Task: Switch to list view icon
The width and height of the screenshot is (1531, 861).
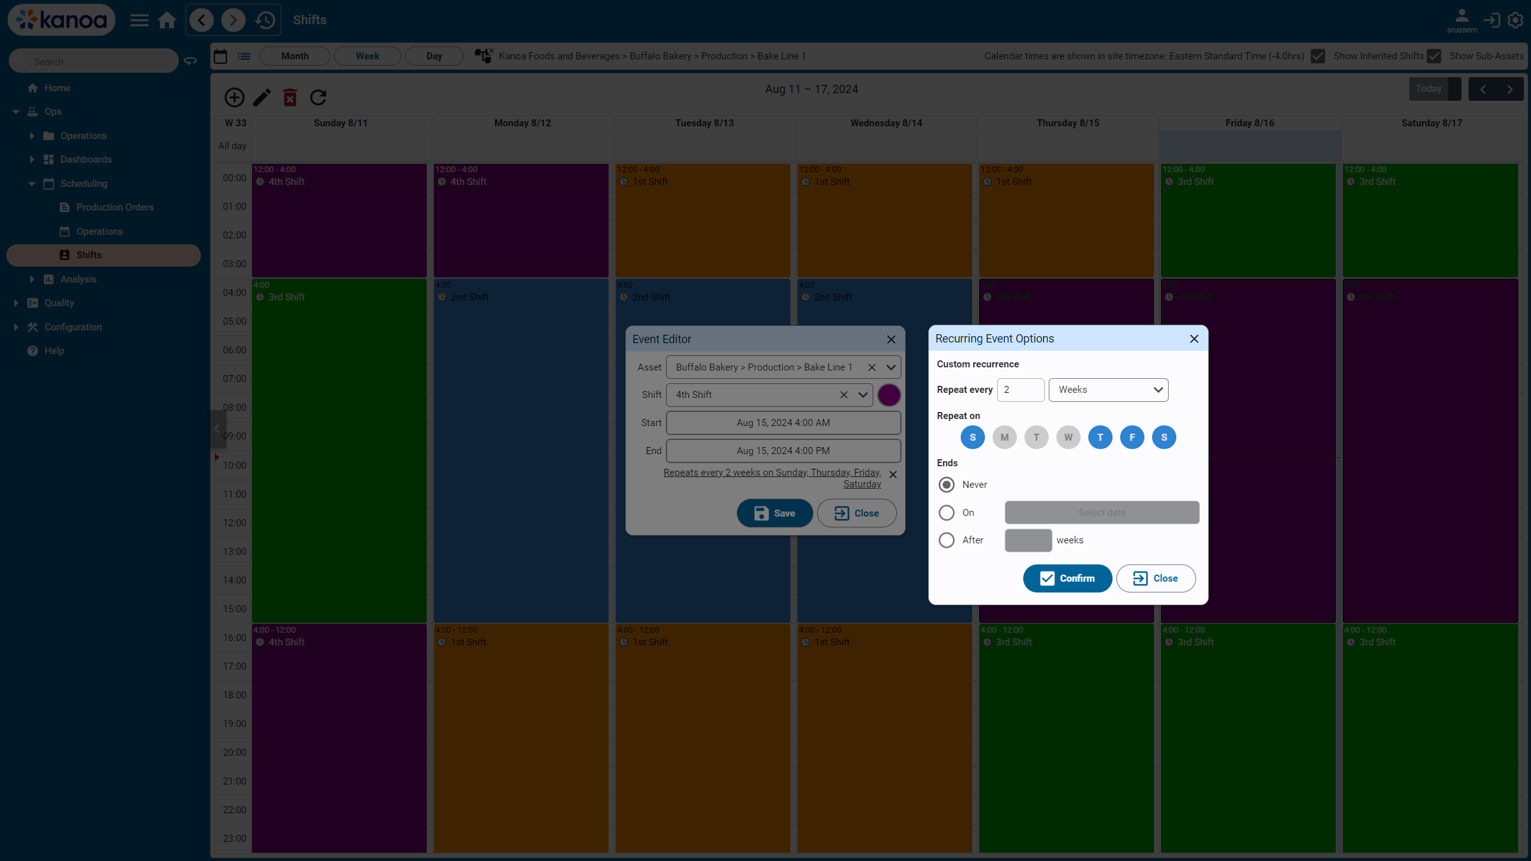Action: [x=244, y=56]
